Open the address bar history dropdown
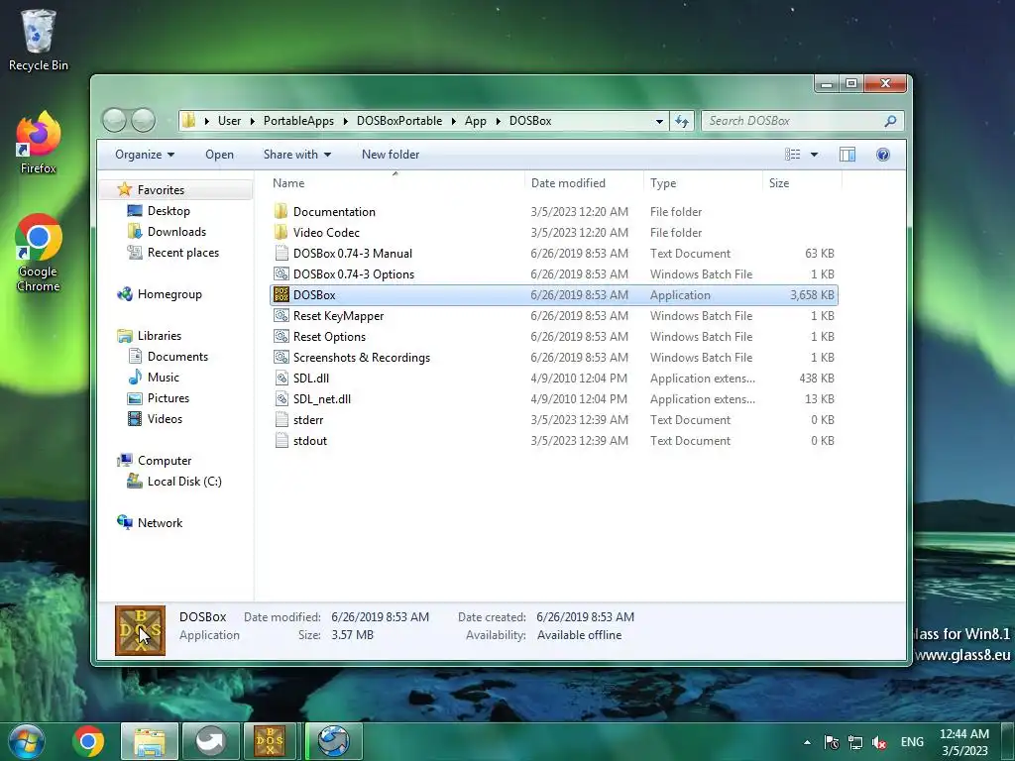Image resolution: width=1015 pixels, height=761 pixels. point(659,121)
